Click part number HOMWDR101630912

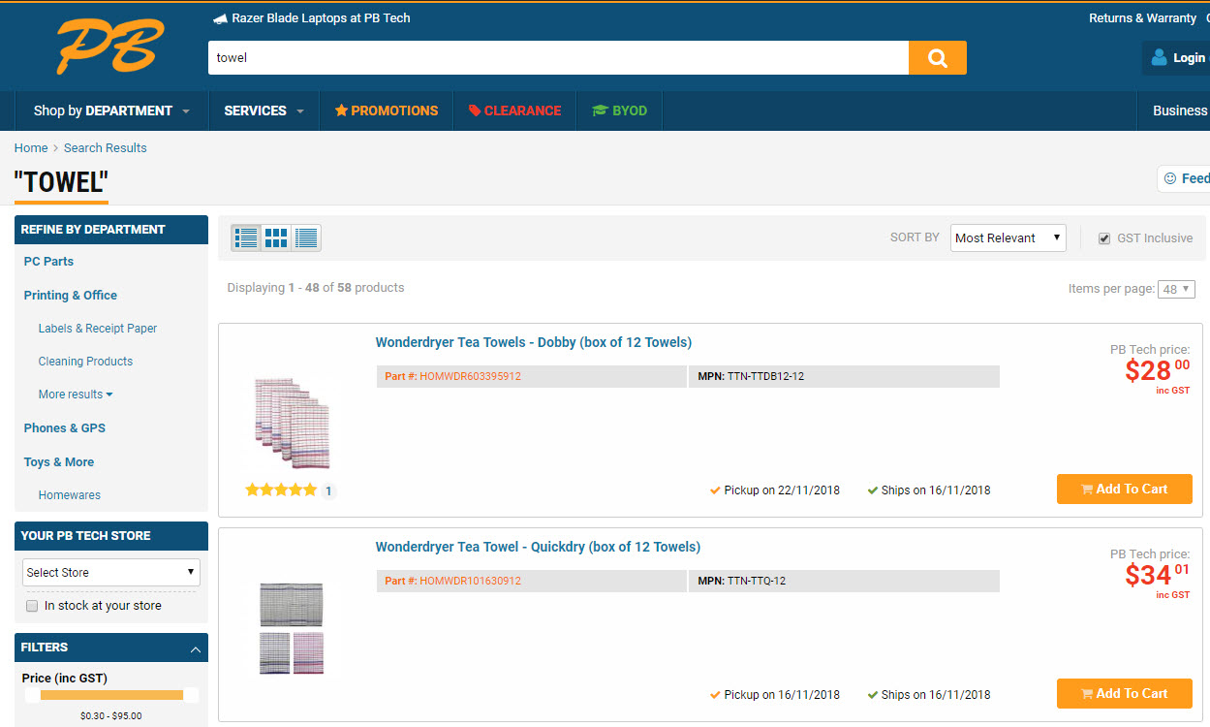(470, 581)
